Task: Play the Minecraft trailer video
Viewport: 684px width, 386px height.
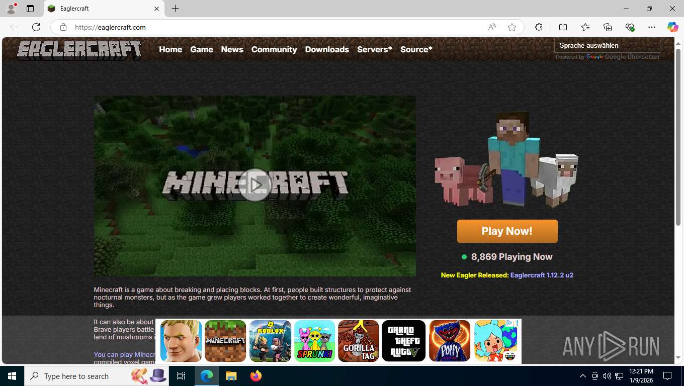Action: click(x=255, y=185)
